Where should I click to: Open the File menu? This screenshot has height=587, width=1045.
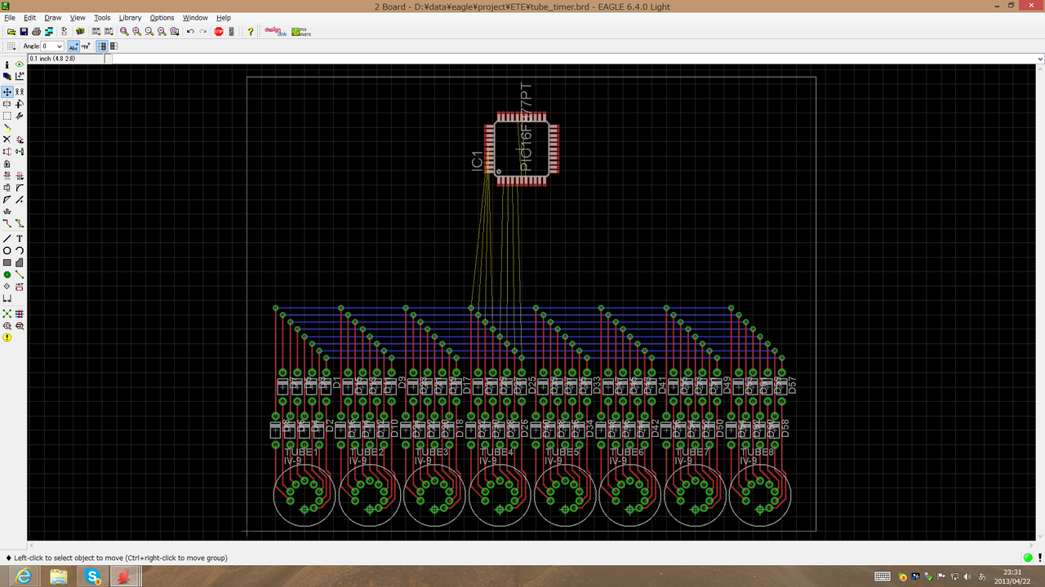[x=10, y=18]
